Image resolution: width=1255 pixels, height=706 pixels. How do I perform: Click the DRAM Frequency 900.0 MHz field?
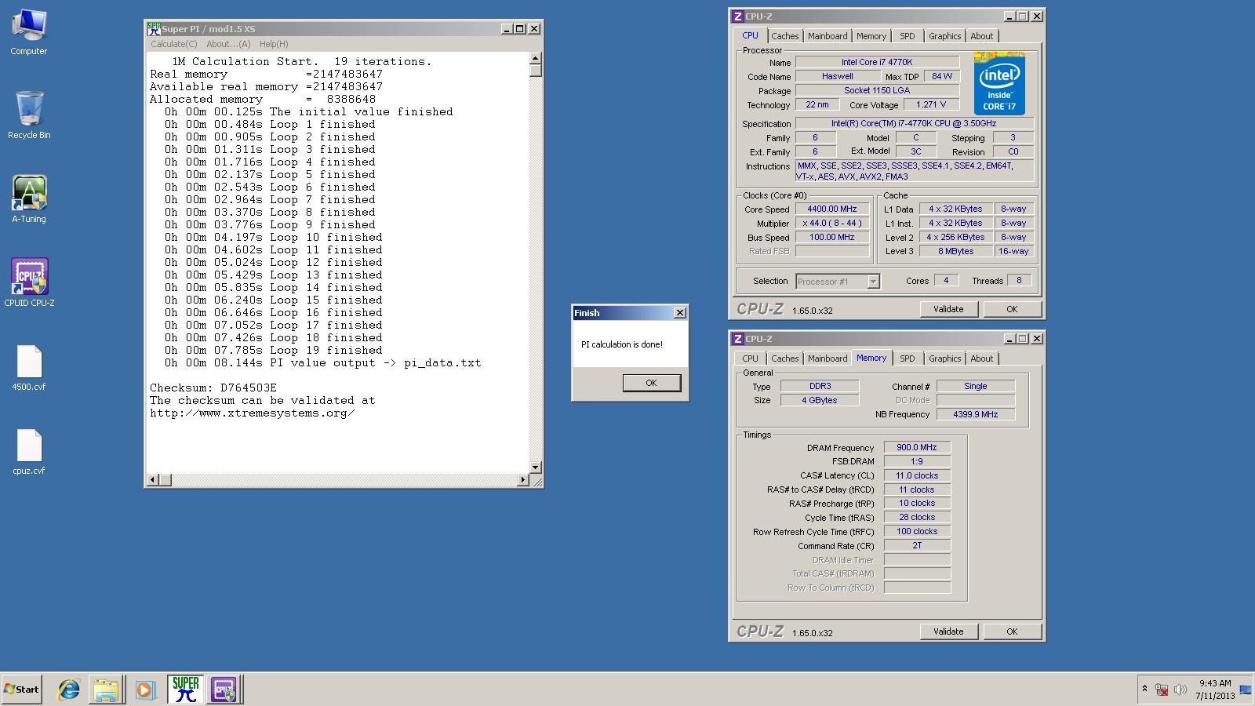pos(917,447)
